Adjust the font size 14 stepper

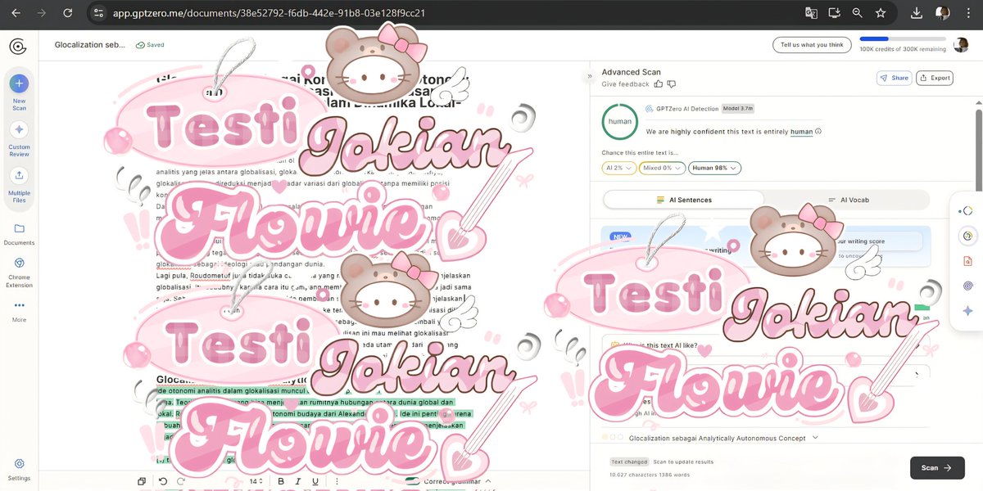(x=256, y=481)
